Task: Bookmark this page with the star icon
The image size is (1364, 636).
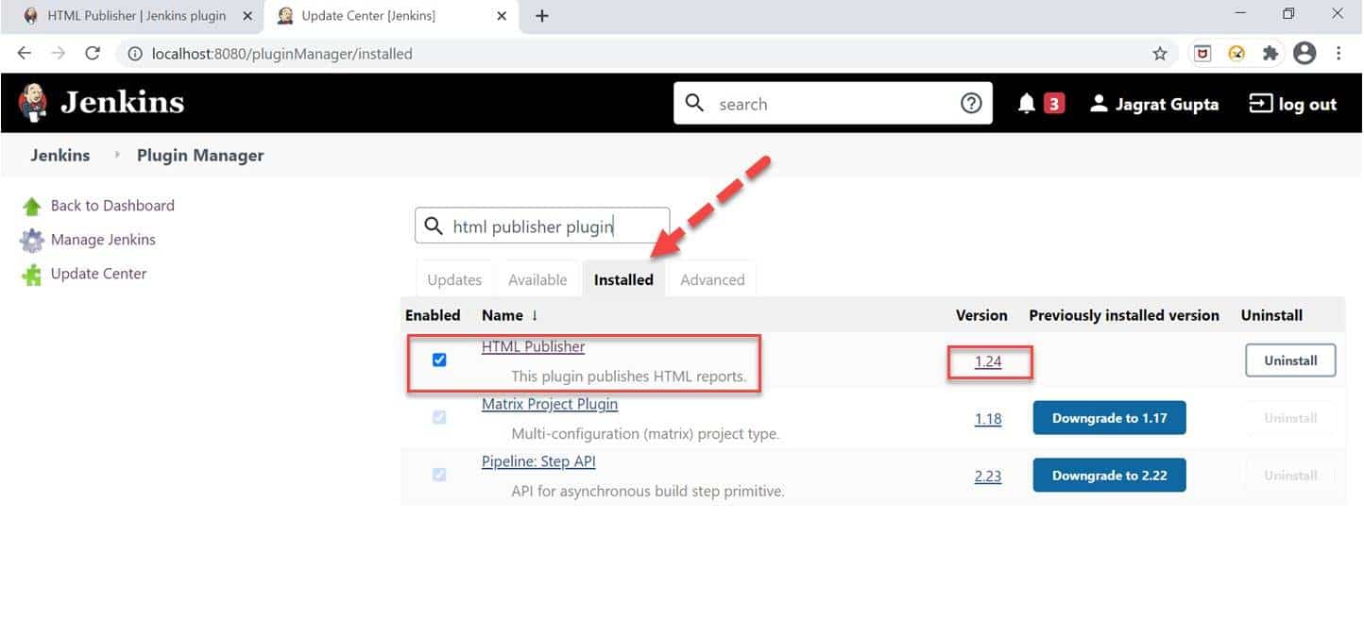Action: [1160, 54]
